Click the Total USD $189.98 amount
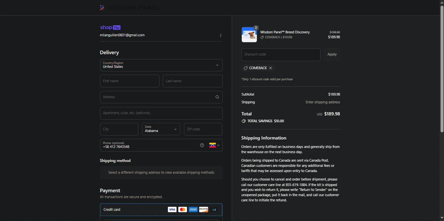Image resolution: width=444 pixels, height=221 pixels. pyautogui.click(x=328, y=114)
